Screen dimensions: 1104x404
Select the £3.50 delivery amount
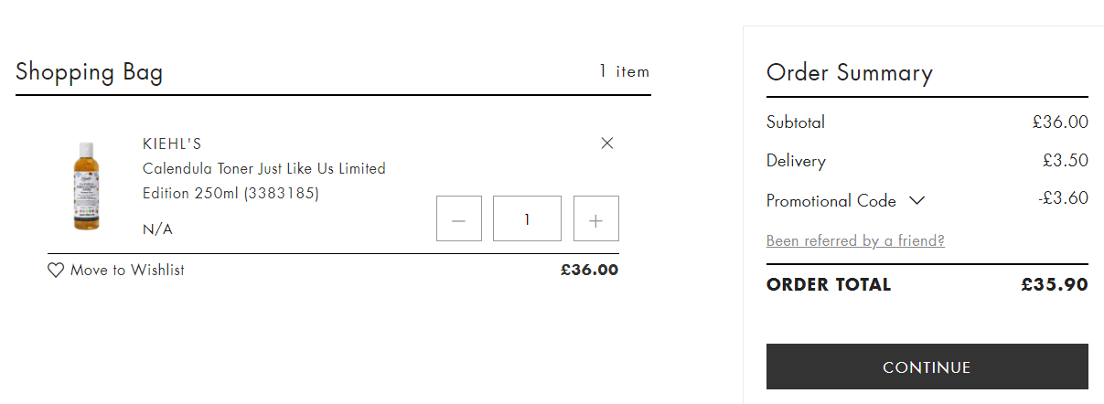click(x=1065, y=161)
